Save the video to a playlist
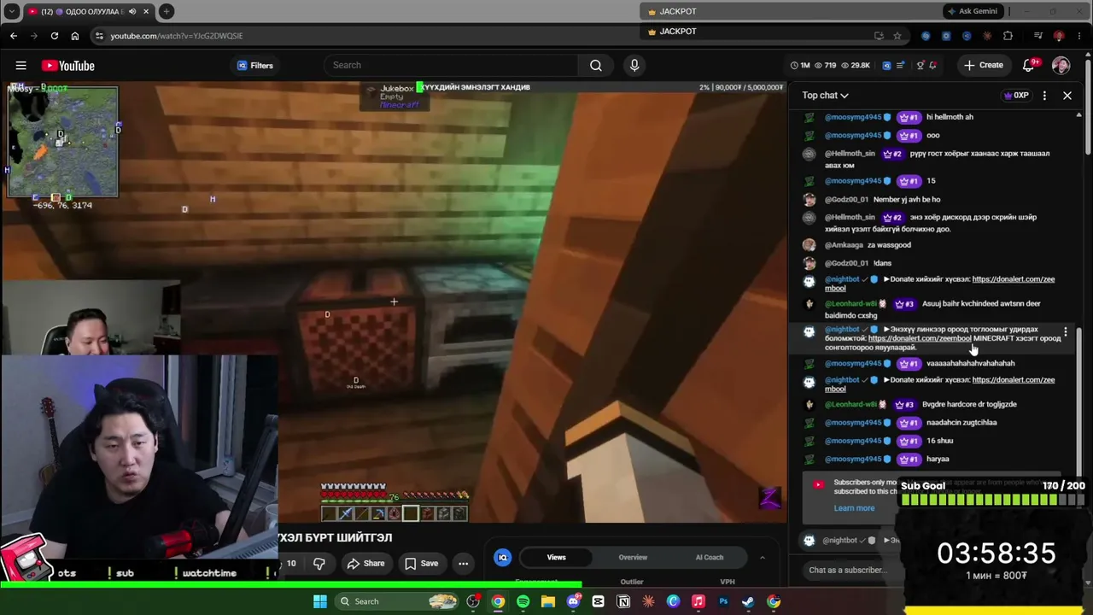This screenshot has width=1093, height=615. (x=421, y=564)
